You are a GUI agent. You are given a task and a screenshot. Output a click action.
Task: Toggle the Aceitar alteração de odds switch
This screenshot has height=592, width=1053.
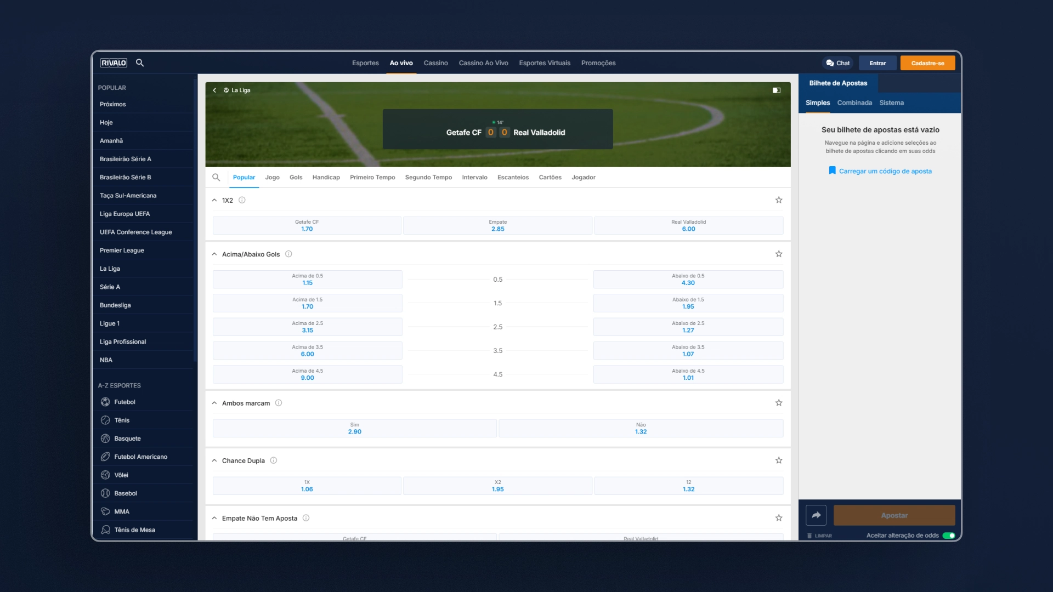click(x=948, y=535)
